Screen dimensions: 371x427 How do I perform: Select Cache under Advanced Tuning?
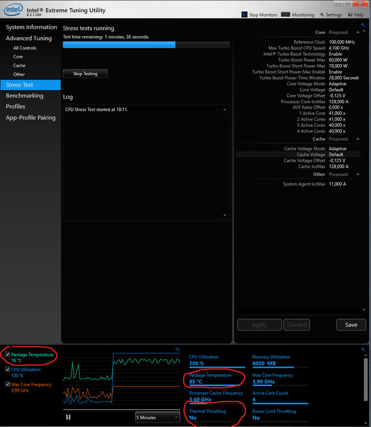point(20,65)
